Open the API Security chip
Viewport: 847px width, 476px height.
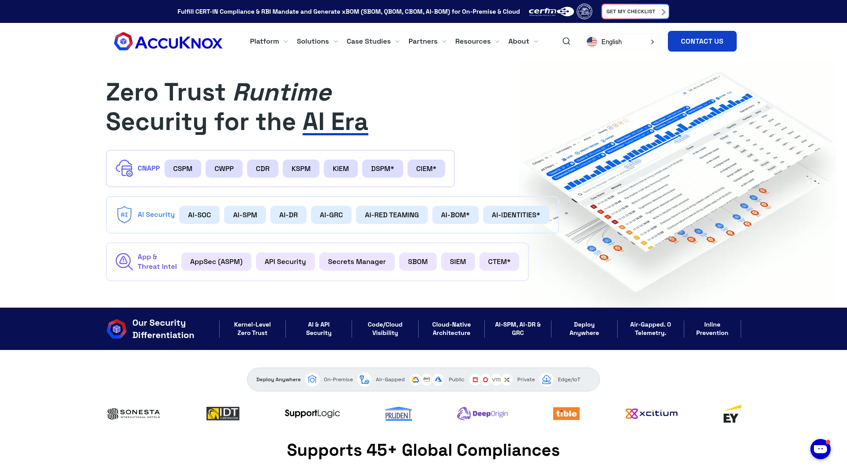tap(285, 262)
